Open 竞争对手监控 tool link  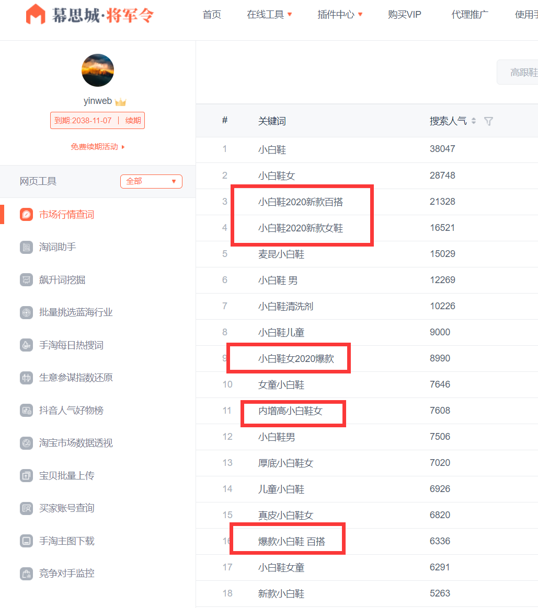pos(67,573)
